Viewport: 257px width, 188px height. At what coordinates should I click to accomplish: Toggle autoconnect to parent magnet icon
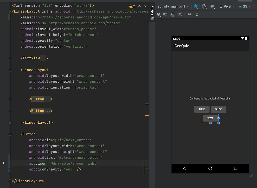[172, 15]
